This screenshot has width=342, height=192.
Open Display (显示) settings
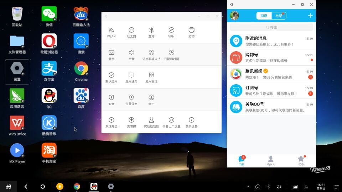(111, 55)
